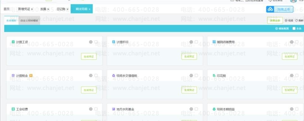304x121 pixels.
Task: Click the grid icon beside 摊销待摊费用
Action: pos(214,42)
